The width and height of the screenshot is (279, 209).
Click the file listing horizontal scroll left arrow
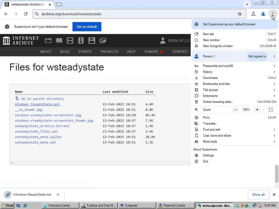tap(12, 163)
